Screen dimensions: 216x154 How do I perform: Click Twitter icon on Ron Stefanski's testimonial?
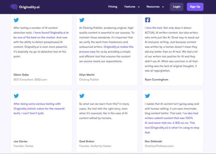pos(147,96)
